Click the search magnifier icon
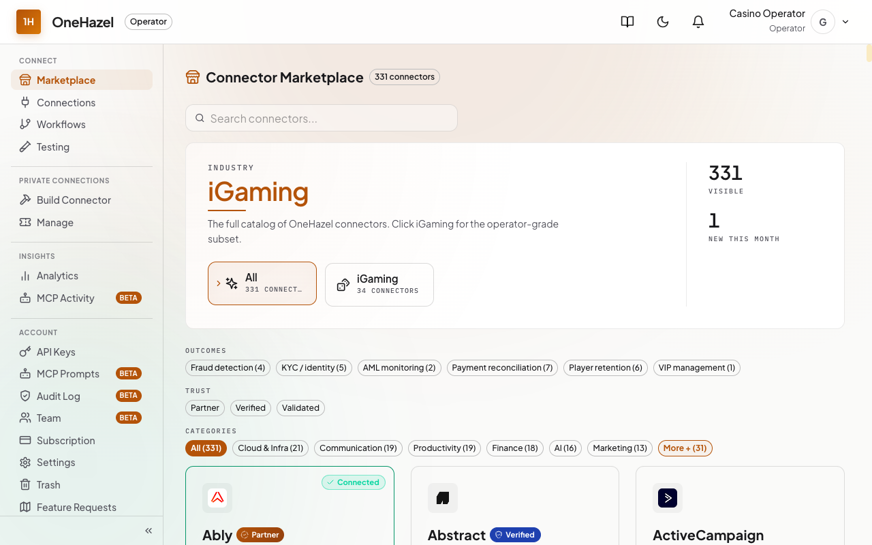 click(x=200, y=118)
